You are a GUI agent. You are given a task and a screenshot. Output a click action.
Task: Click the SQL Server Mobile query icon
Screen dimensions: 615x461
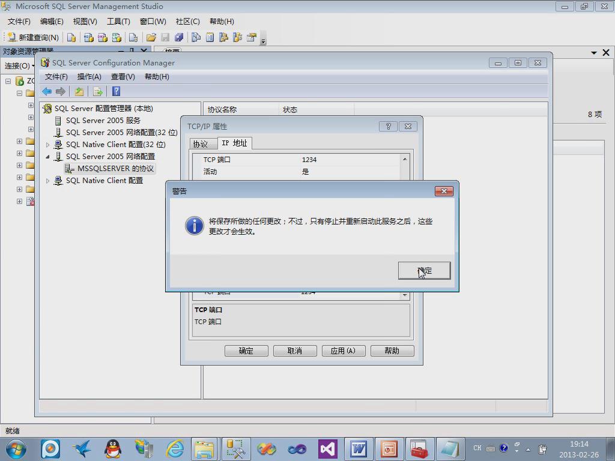click(x=133, y=37)
